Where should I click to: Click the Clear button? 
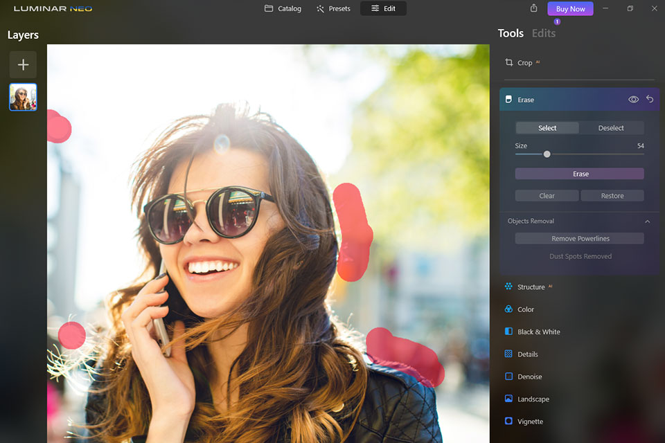[x=547, y=195]
